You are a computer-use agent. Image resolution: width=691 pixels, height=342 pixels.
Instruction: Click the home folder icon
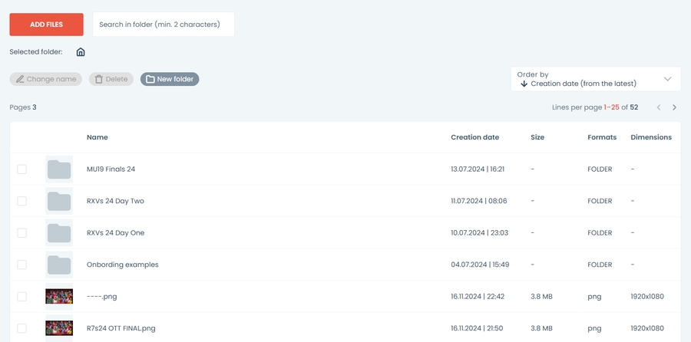pos(81,52)
